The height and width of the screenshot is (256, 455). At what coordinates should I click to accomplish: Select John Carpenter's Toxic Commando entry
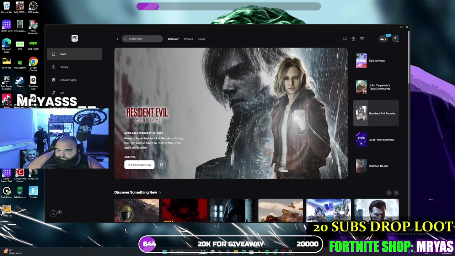pyautogui.click(x=376, y=87)
